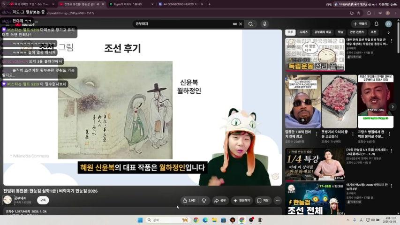Open the 110억 원어치 short thumbnail
400x225 pixels.
coord(303,101)
